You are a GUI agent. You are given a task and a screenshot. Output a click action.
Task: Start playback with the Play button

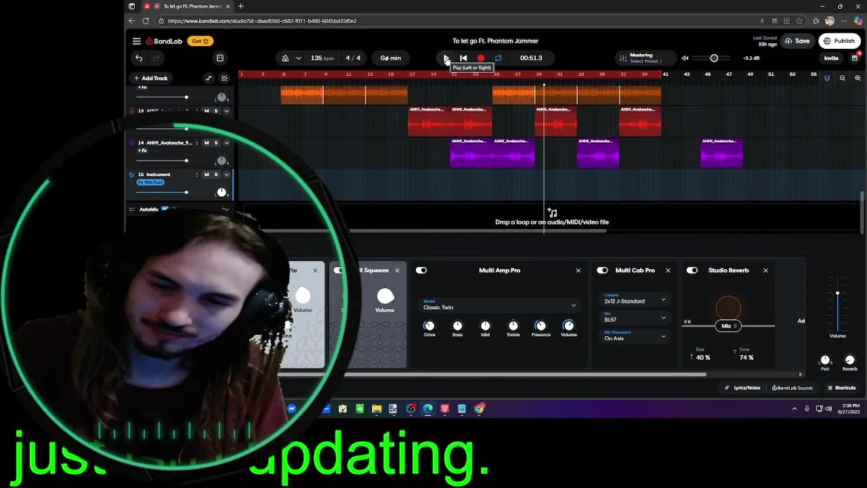click(x=446, y=58)
